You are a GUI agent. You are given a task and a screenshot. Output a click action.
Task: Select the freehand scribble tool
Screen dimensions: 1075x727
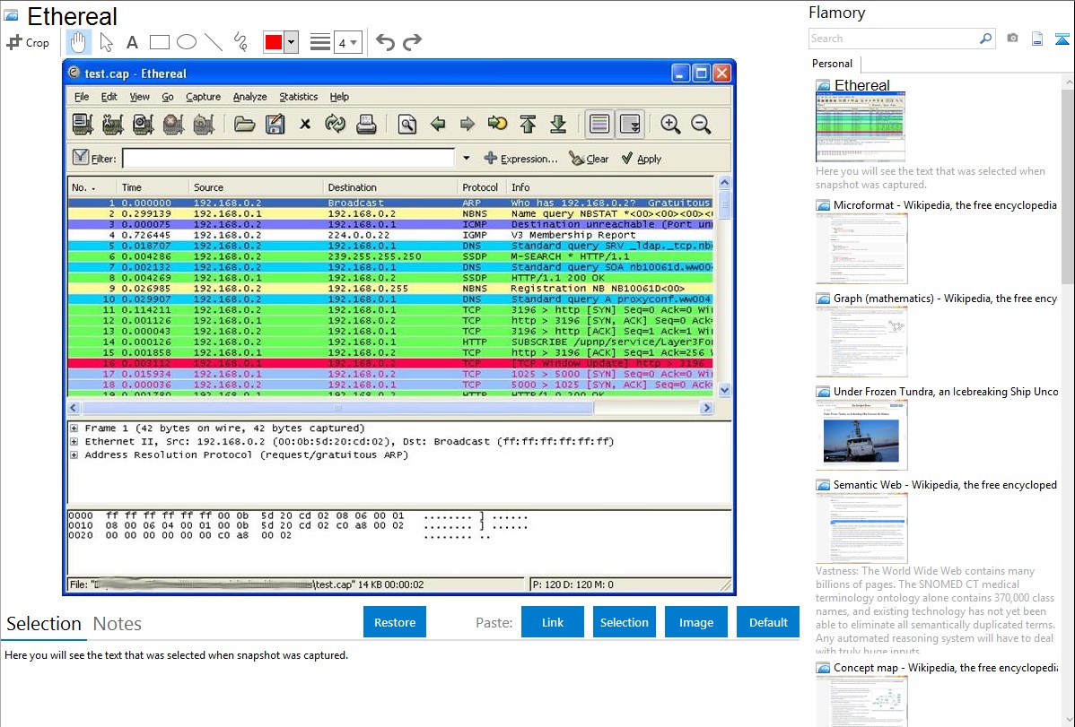click(240, 42)
